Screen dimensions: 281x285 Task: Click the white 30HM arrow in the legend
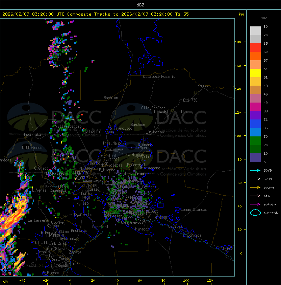[255, 179]
